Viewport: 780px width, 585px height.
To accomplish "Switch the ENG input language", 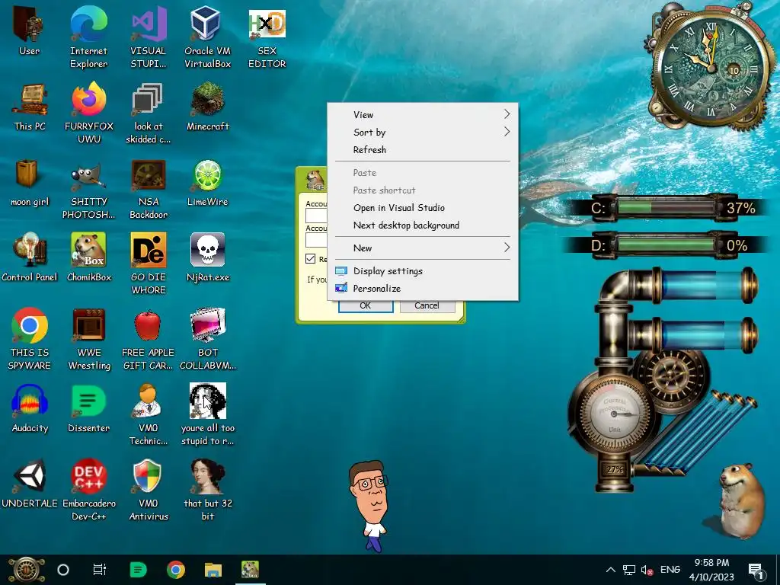I will pos(670,570).
